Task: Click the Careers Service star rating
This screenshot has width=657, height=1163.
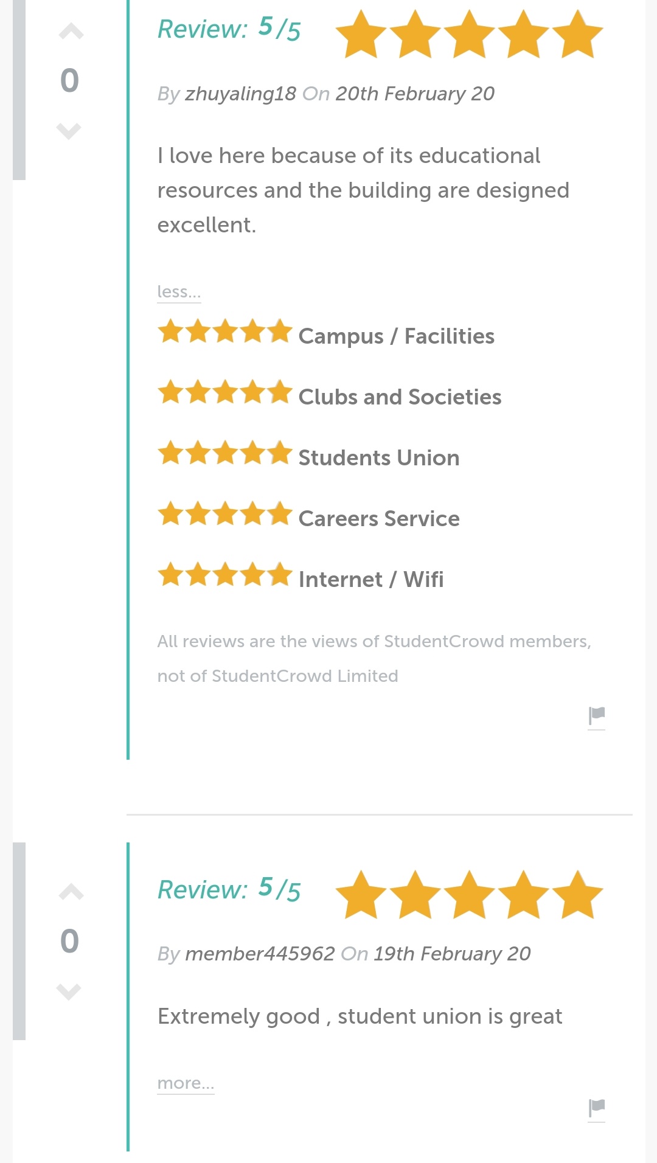Action: 225,515
